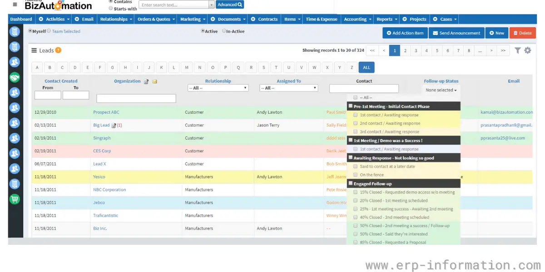This screenshot has height=272, width=545.
Task: Go to page 2 of the records
Action: click(x=405, y=51)
